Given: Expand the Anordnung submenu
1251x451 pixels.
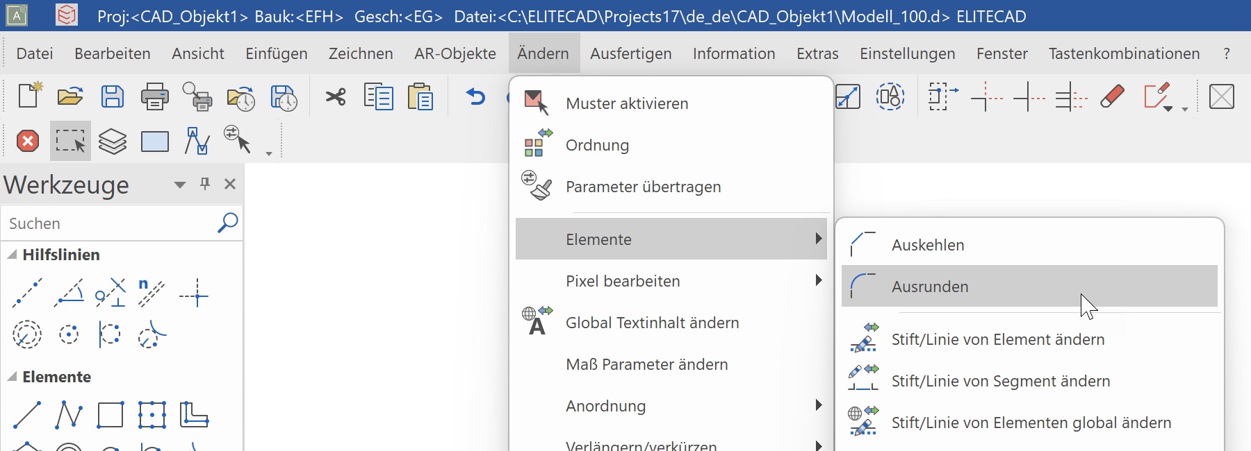Looking at the screenshot, I should point(671,405).
